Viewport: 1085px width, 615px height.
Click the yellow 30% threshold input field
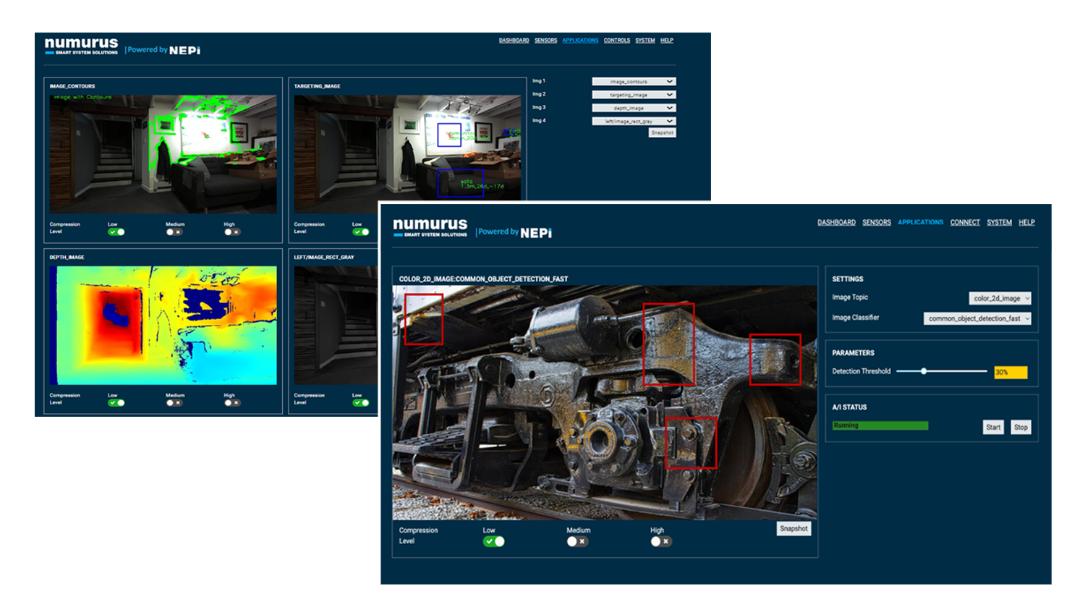(x=1010, y=373)
